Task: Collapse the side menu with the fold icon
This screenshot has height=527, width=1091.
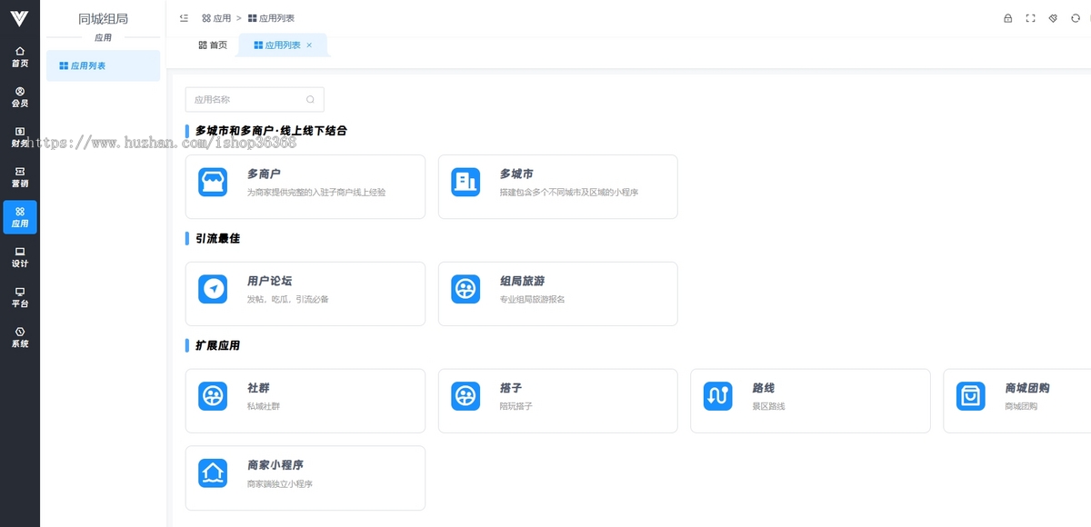Action: (184, 18)
